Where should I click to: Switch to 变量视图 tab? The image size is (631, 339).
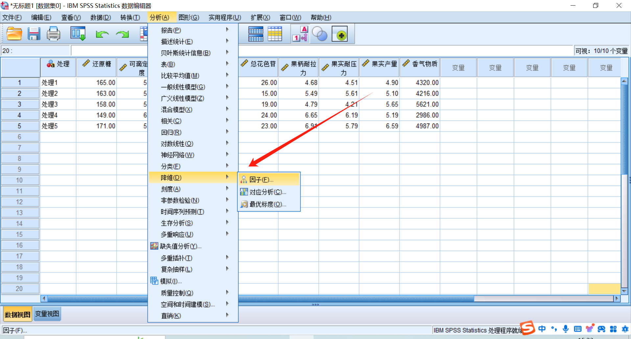coord(47,314)
